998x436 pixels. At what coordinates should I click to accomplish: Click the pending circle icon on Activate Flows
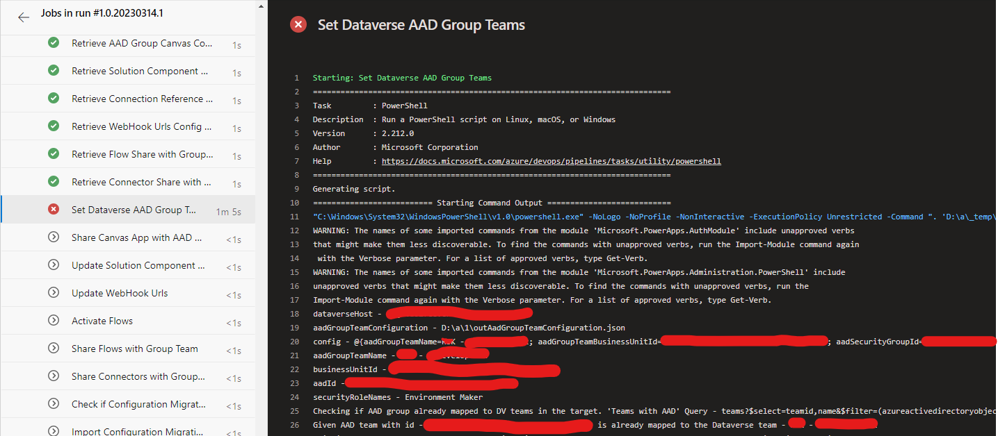pos(54,320)
